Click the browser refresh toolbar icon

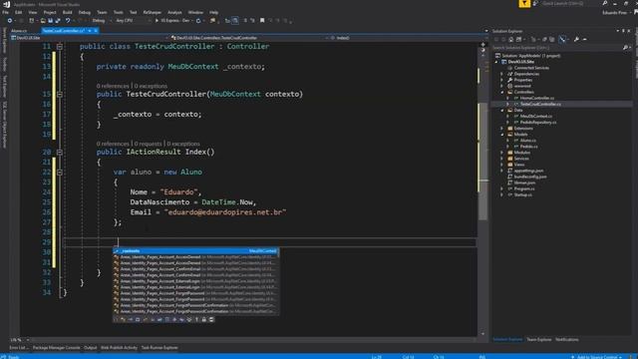198,20
